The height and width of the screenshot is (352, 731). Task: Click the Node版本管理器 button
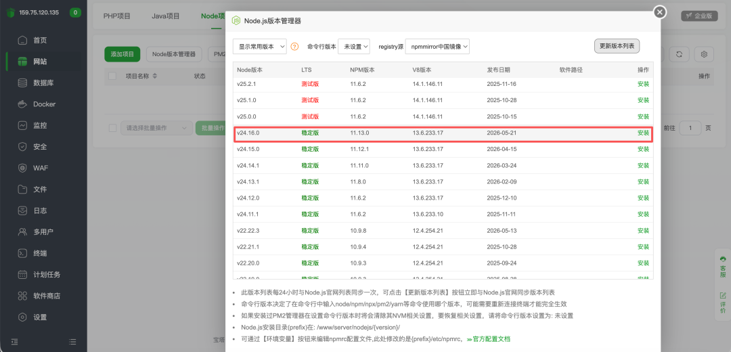pos(174,54)
